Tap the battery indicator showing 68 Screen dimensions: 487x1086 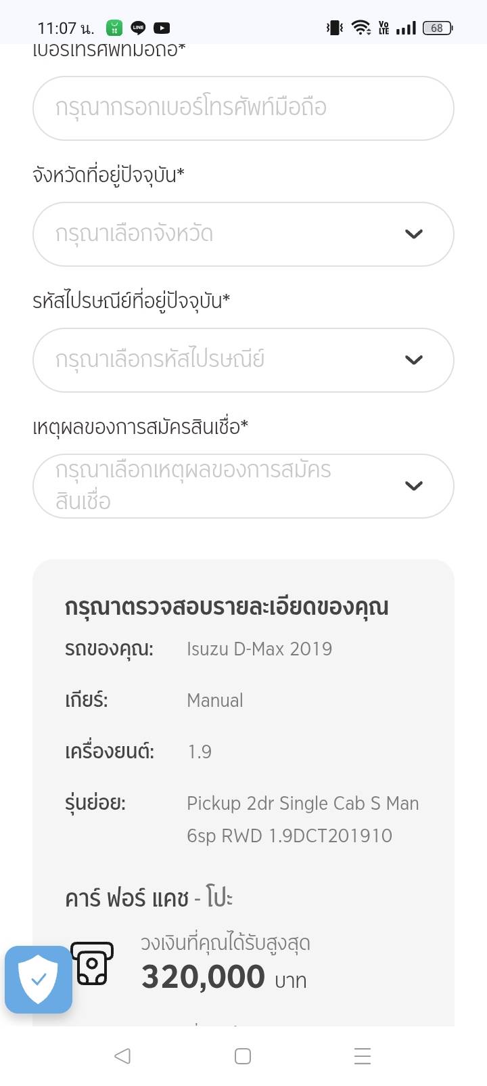point(437,28)
